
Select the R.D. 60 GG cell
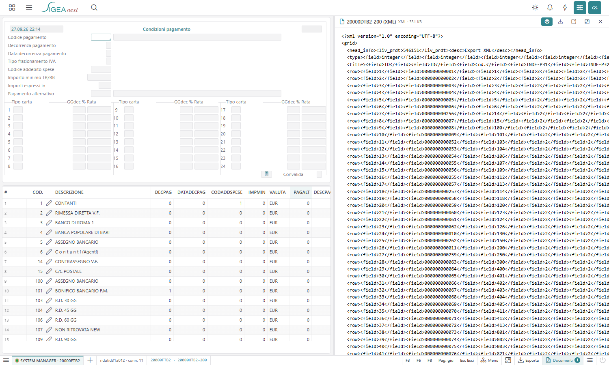click(102, 320)
